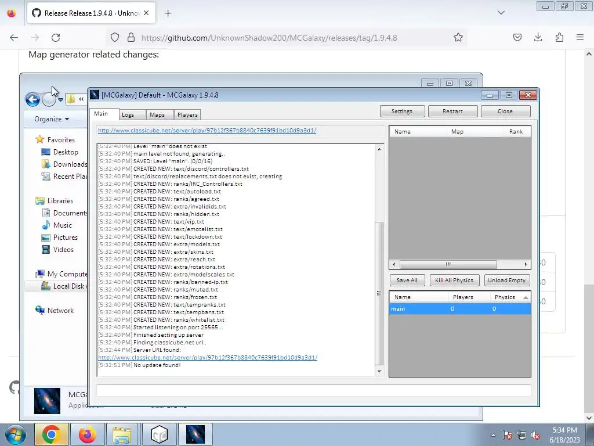Click the MCGalaxy window title icon

tap(95, 95)
